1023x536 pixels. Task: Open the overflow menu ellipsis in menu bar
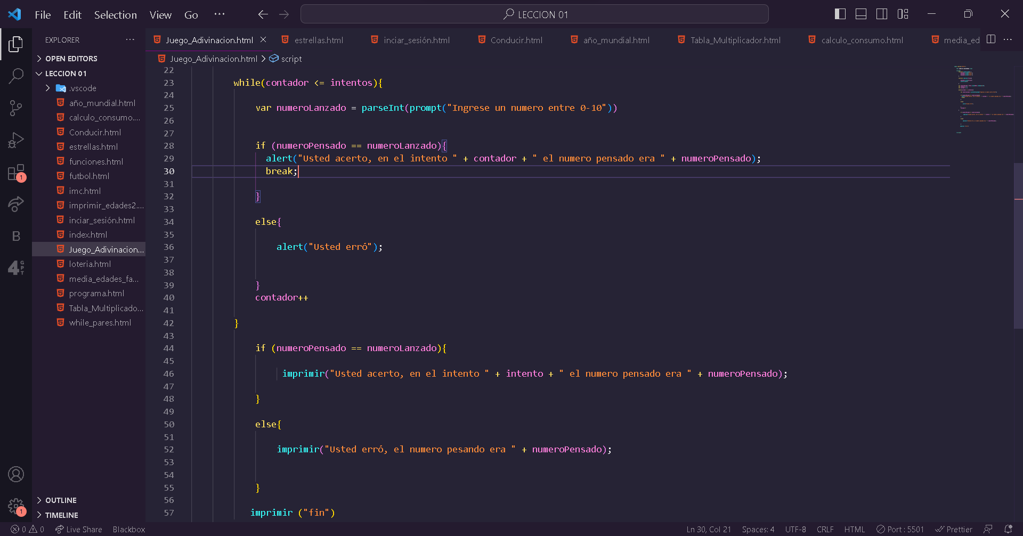click(x=220, y=14)
